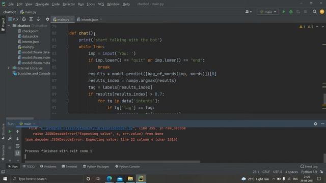Open the Run tool window button

tap(13, 166)
